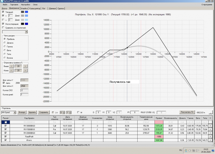This screenshot has height=154, width=215.
Task: Click the RU language indicator in tray
Action: pyautogui.click(x=181, y=150)
